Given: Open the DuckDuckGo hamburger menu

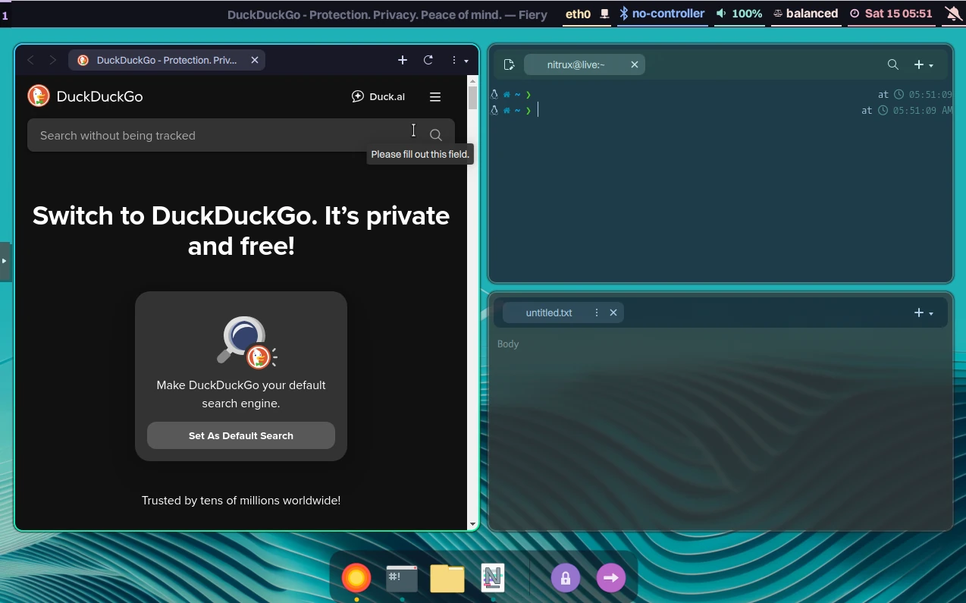Looking at the screenshot, I should (x=435, y=96).
